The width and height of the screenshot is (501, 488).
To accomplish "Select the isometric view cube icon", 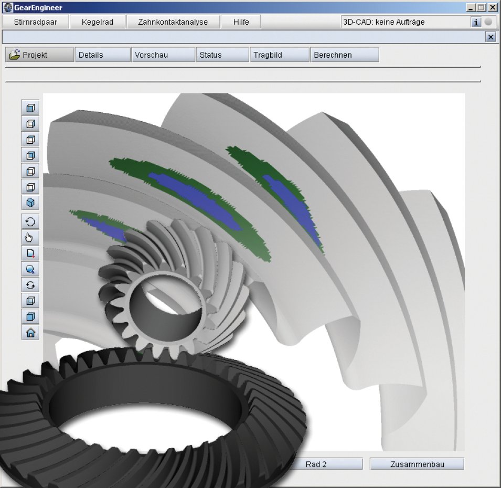I will pos(30,203).
